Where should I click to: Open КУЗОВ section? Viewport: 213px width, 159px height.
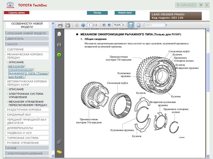[x=27, y=148]
